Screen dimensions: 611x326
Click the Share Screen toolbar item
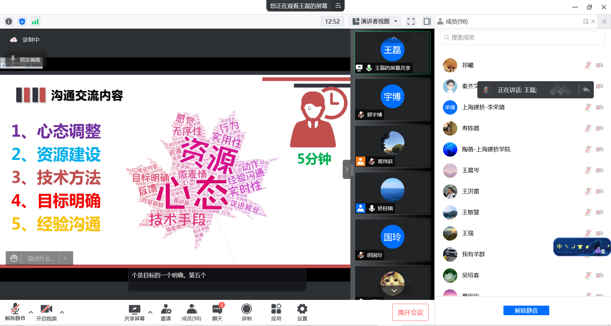(x=134, y=312)
